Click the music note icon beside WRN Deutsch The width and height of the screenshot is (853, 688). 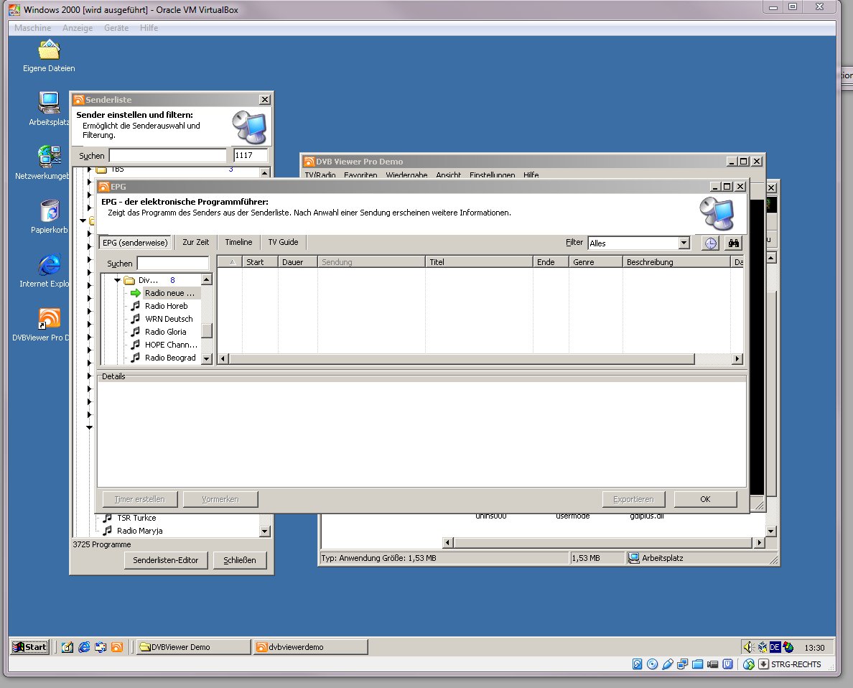136,319
